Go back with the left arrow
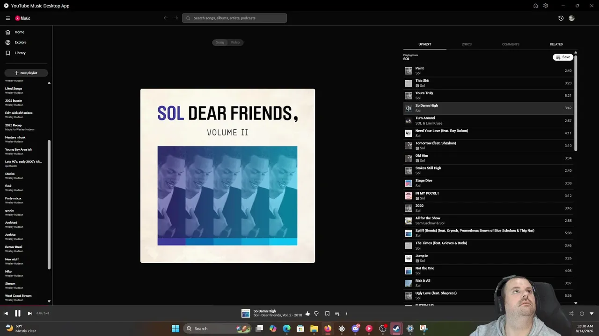This screenshot has height=336, width=599. point(166,18)
